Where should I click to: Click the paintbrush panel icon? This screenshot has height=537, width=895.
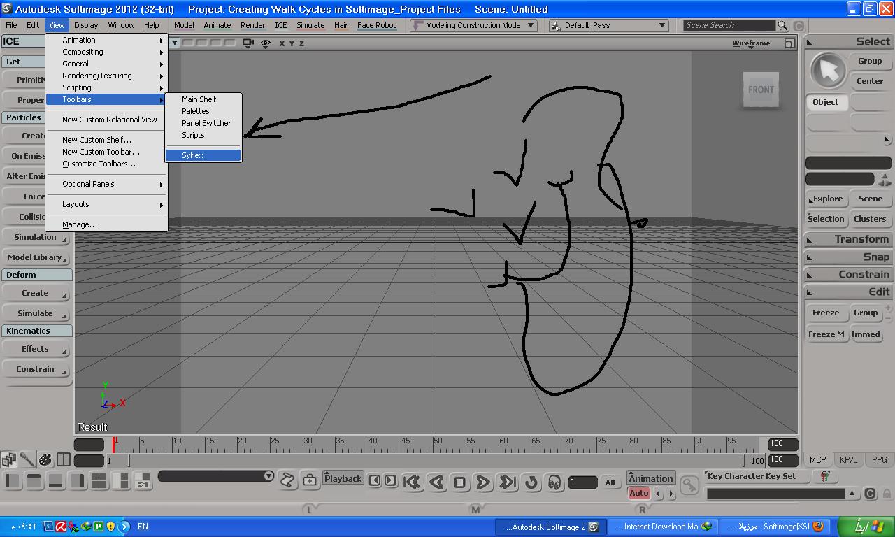click(x=27, y=459)
